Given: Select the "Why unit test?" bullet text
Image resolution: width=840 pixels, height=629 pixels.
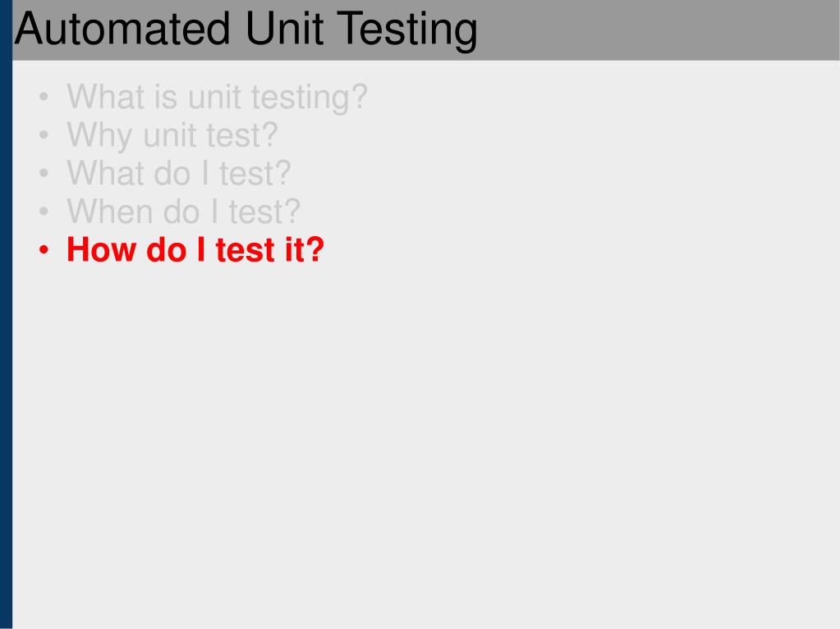Looking at the screenshot, I should pos(172,135).
